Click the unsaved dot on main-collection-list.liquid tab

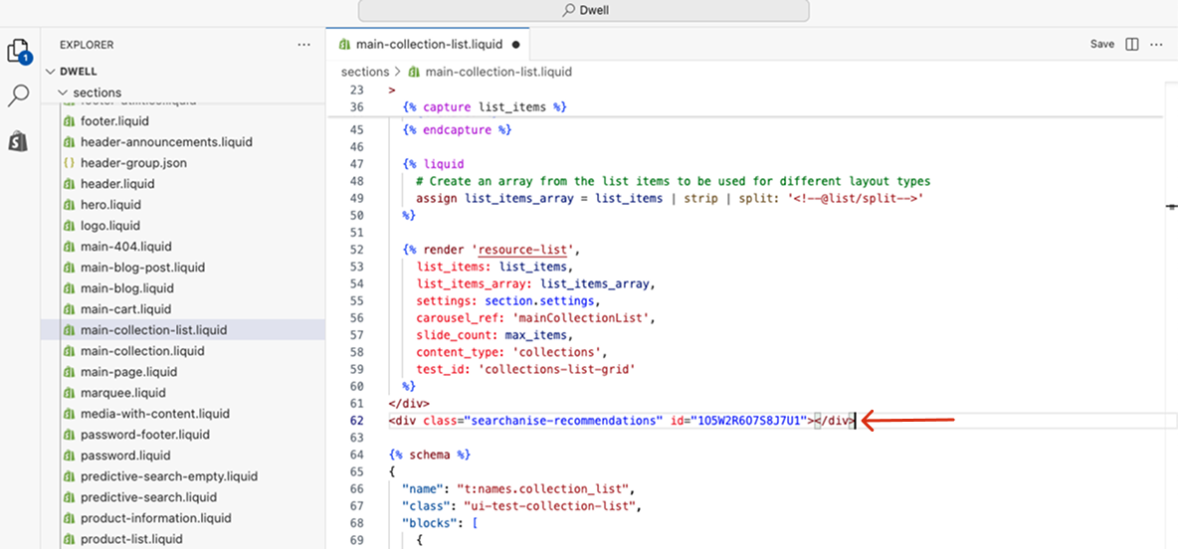[x=515, y=45]
